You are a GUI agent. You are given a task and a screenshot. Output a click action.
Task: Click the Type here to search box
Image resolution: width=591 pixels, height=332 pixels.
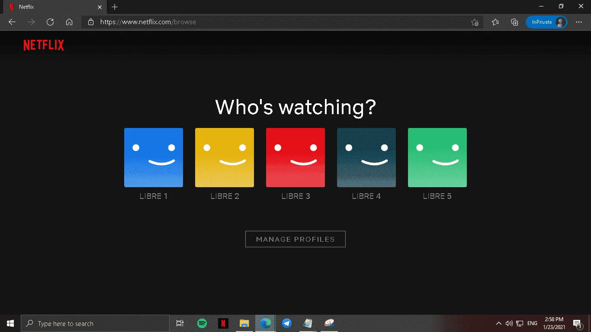(95, 323)
